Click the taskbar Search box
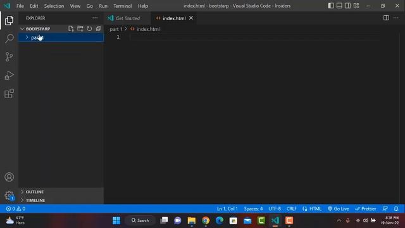The image size is (405, 228). 140,220
